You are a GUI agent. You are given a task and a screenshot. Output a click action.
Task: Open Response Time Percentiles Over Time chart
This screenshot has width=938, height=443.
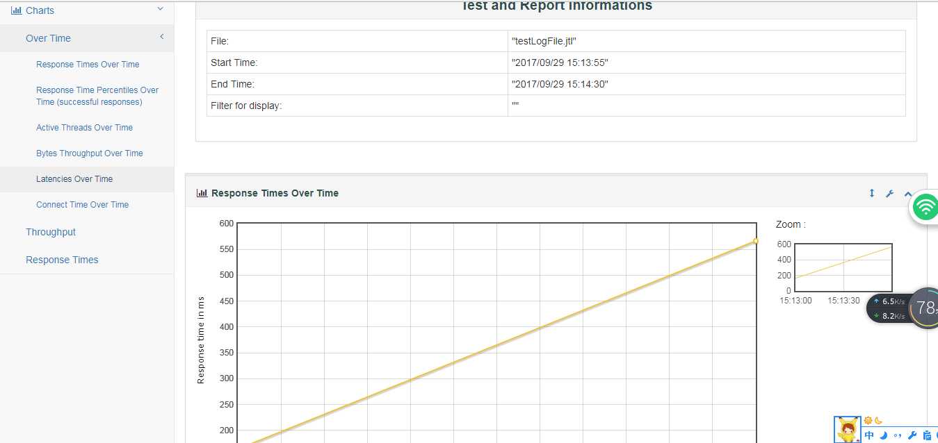click(x=97, y=96)
